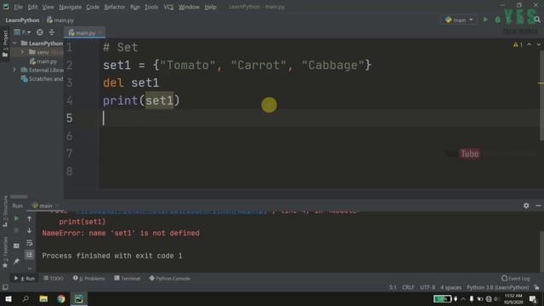Open the main run configuration dropdown
Screen dimensions: 544x306
(459, 20)
